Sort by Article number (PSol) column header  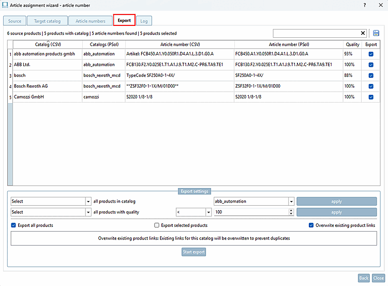pyautogui.click(x=289, y=45)
